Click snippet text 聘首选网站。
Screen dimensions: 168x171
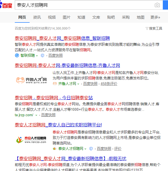[62, 143]
